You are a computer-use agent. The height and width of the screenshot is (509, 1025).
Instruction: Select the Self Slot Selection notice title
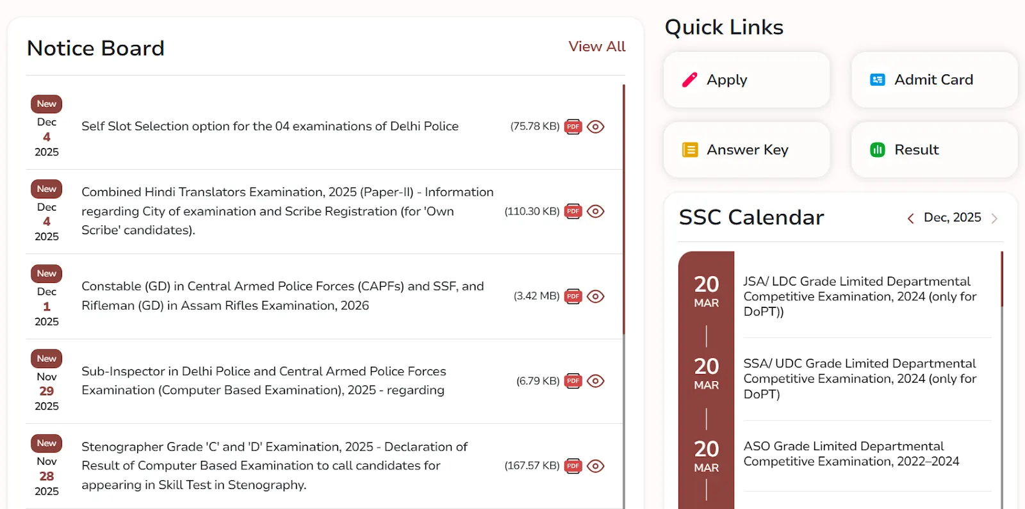[269, 126]
